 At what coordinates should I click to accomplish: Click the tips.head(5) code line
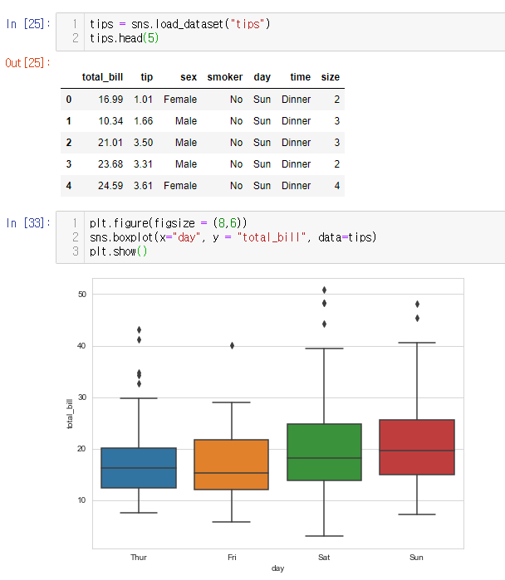pos(126,38)
